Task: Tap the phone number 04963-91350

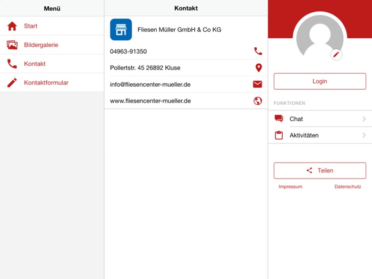Action: pos(129,52)
